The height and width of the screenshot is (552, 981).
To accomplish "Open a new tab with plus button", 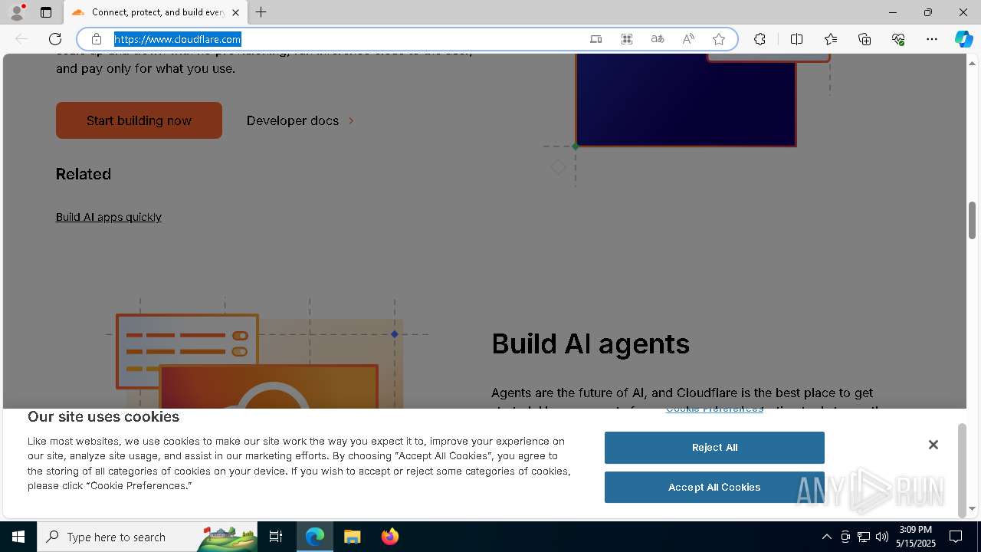I will (x=261, y=12).
